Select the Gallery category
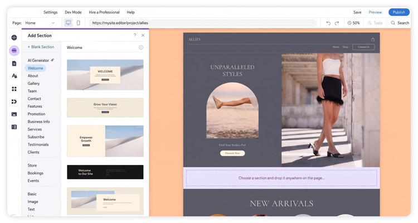This screenshot has width=418, height=223. (x=33, y=83)
